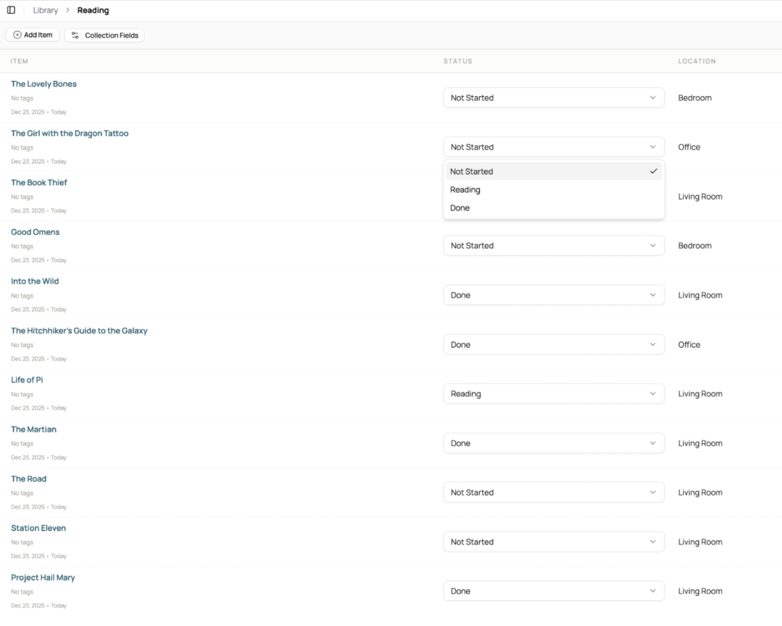This screenshot has width=782, height=626.
Task: Open The Road status dropdown
Action: (554, 492)
